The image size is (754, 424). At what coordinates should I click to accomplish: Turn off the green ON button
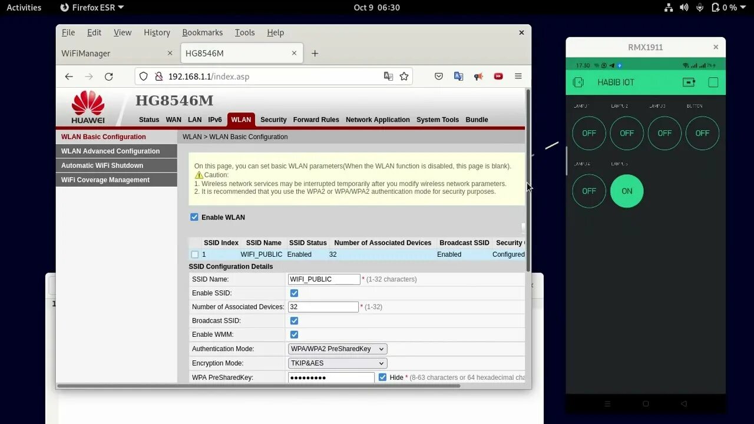[627, 191]
